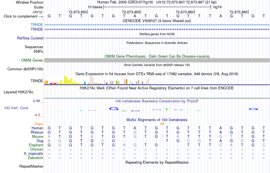Open 'RefSeq genes from NCBI' track title

coord(157,34)
